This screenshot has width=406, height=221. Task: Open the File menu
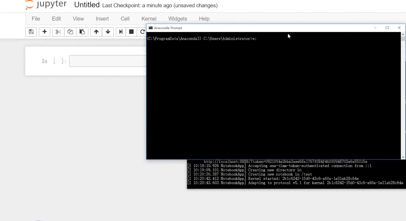[x=36, y=19]
